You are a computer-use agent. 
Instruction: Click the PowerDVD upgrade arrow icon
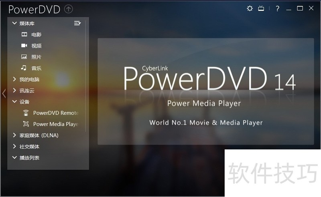pos(68,9)
